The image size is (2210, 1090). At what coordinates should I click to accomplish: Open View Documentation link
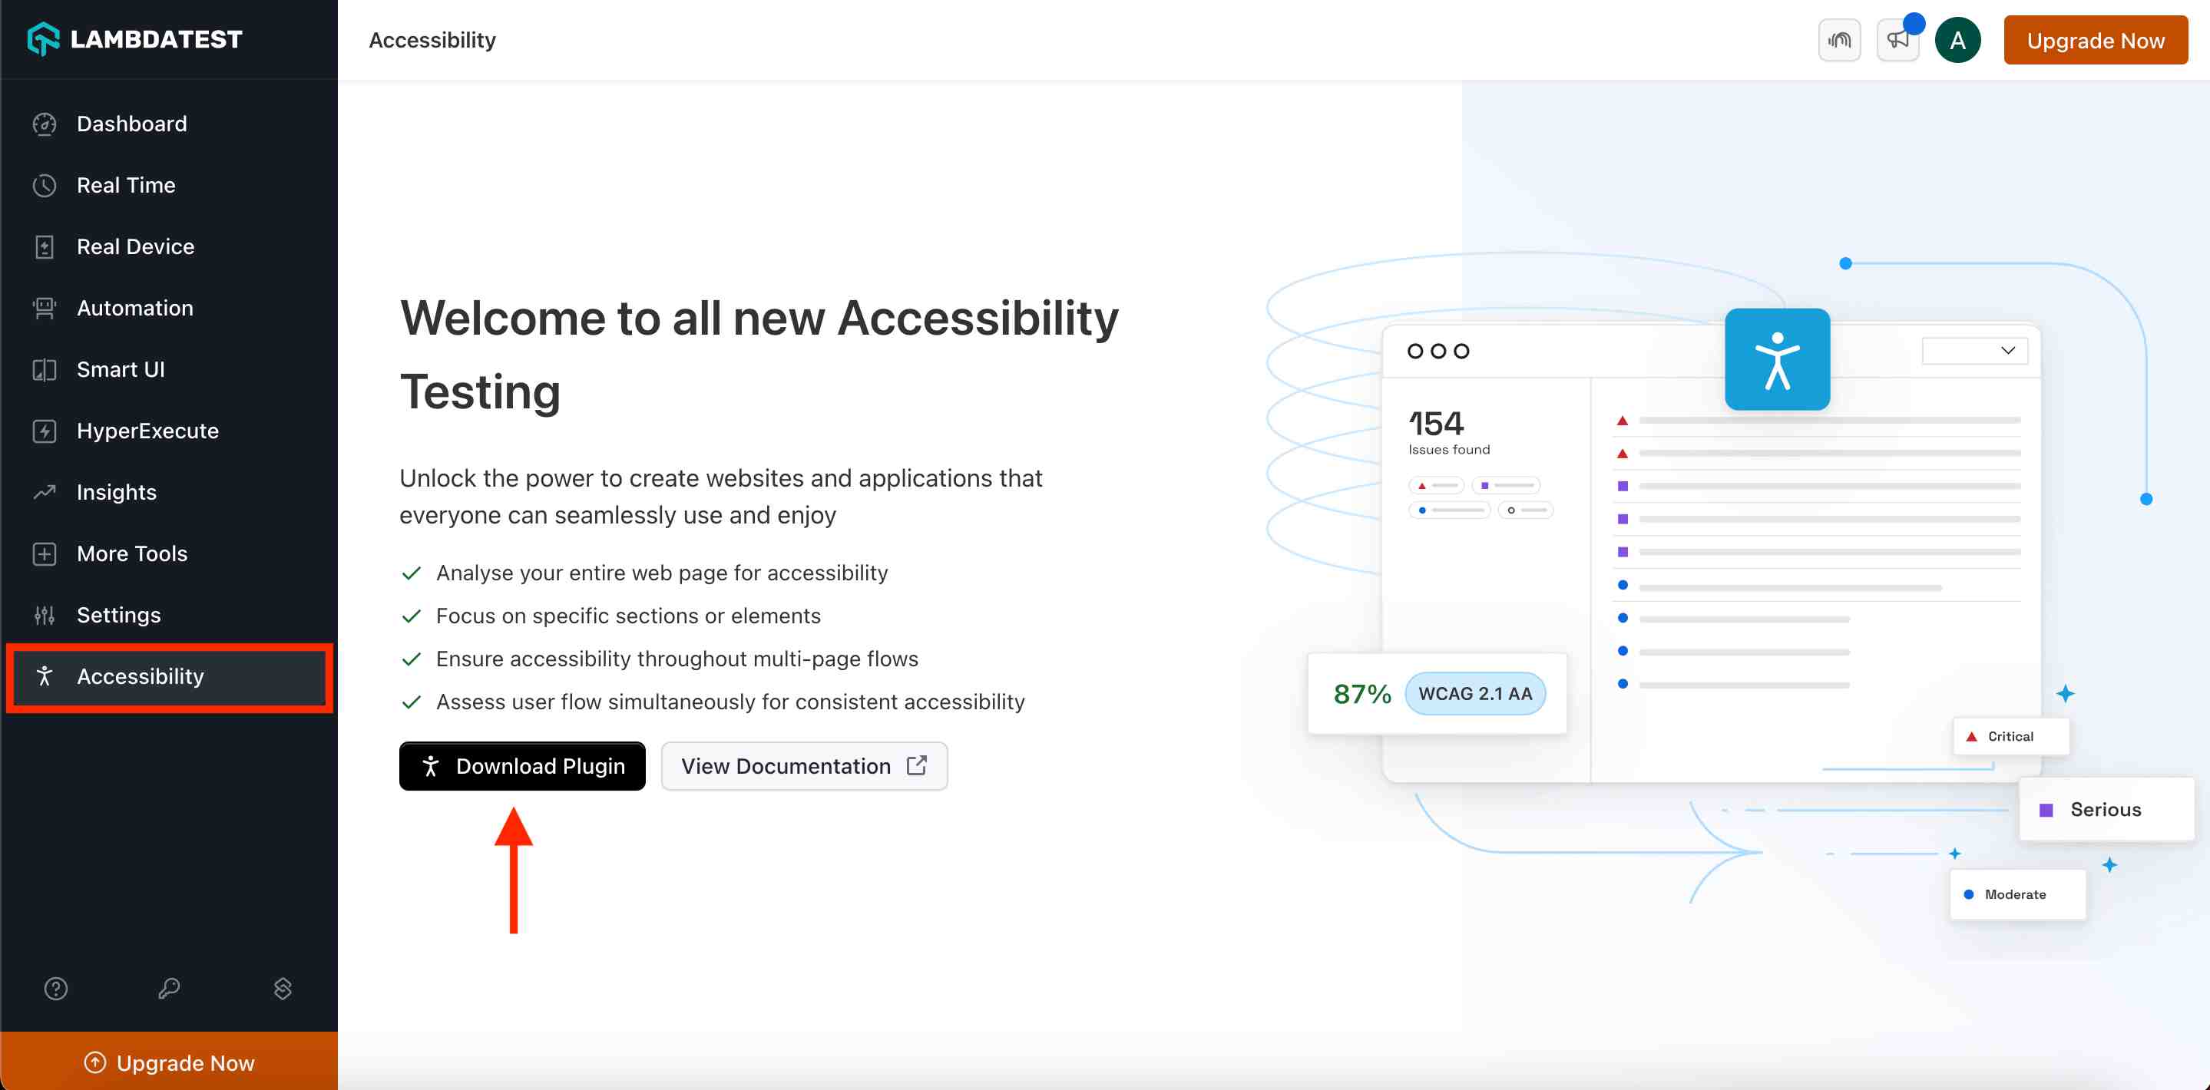tap(803, 766)
